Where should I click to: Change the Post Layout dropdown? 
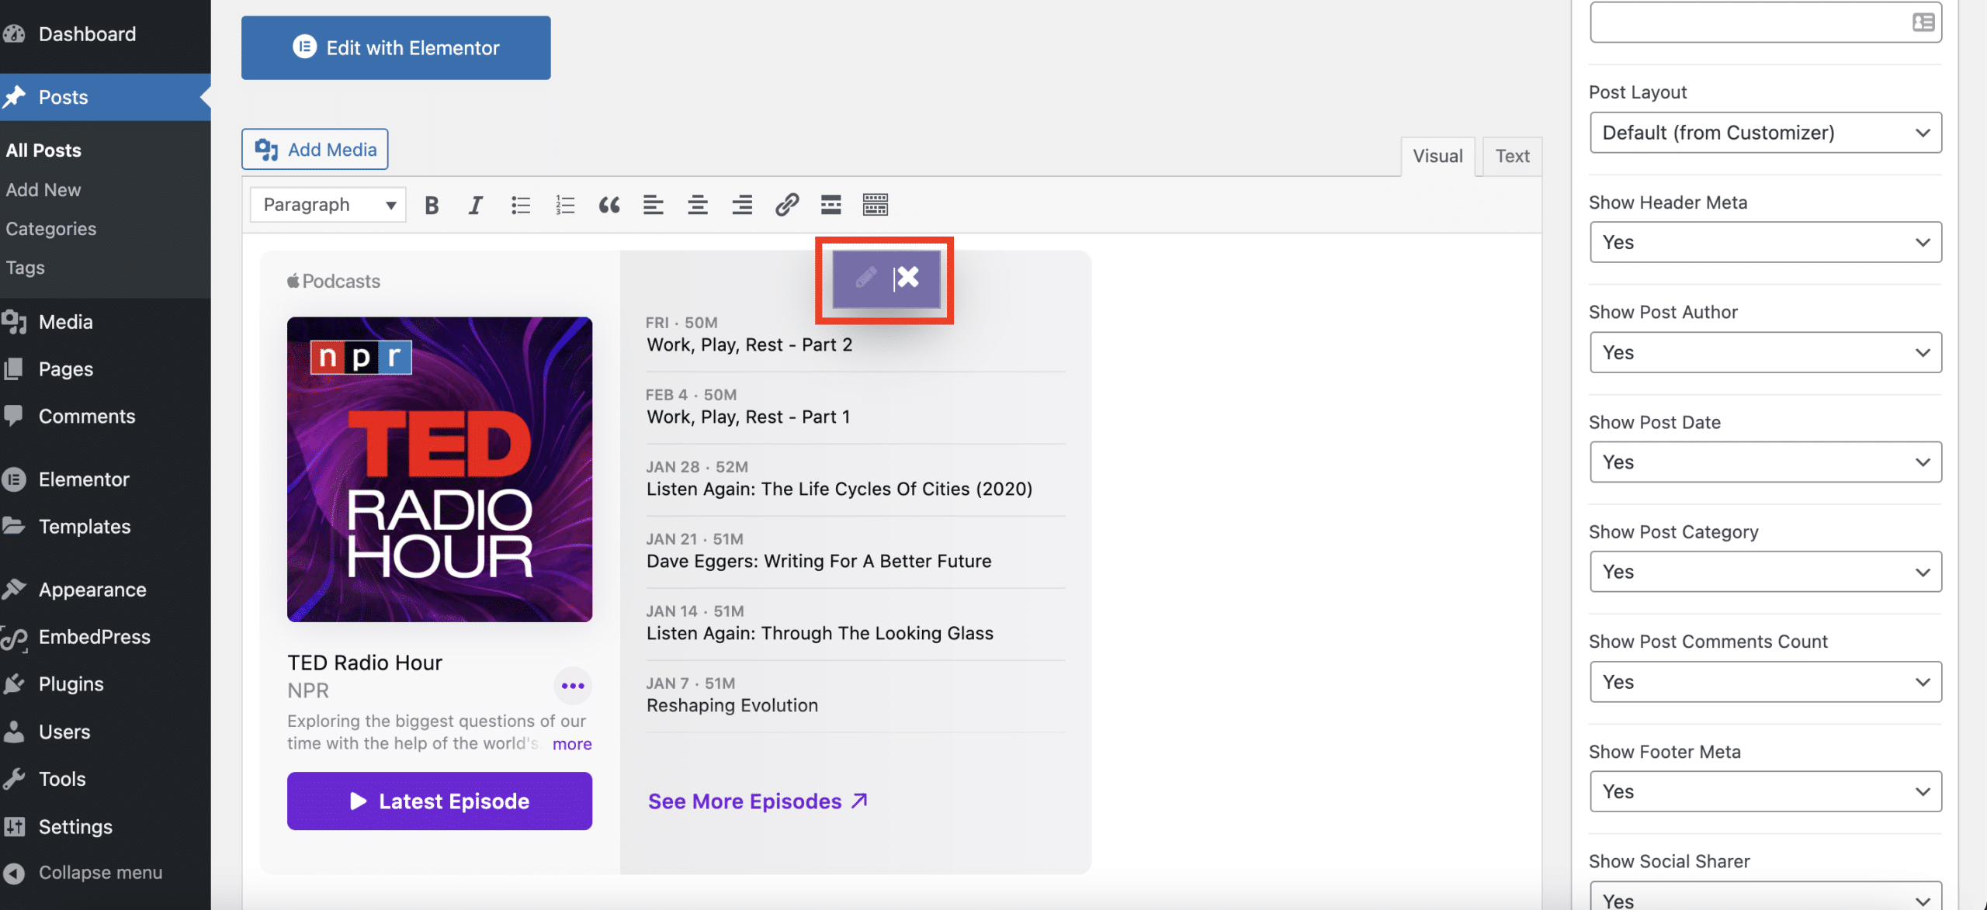(1764, 132)
